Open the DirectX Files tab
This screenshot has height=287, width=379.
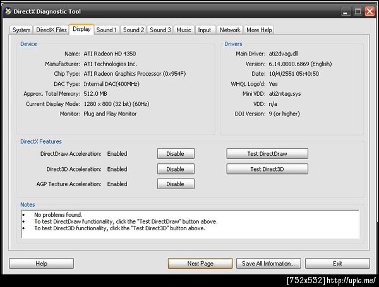(51, 30)
